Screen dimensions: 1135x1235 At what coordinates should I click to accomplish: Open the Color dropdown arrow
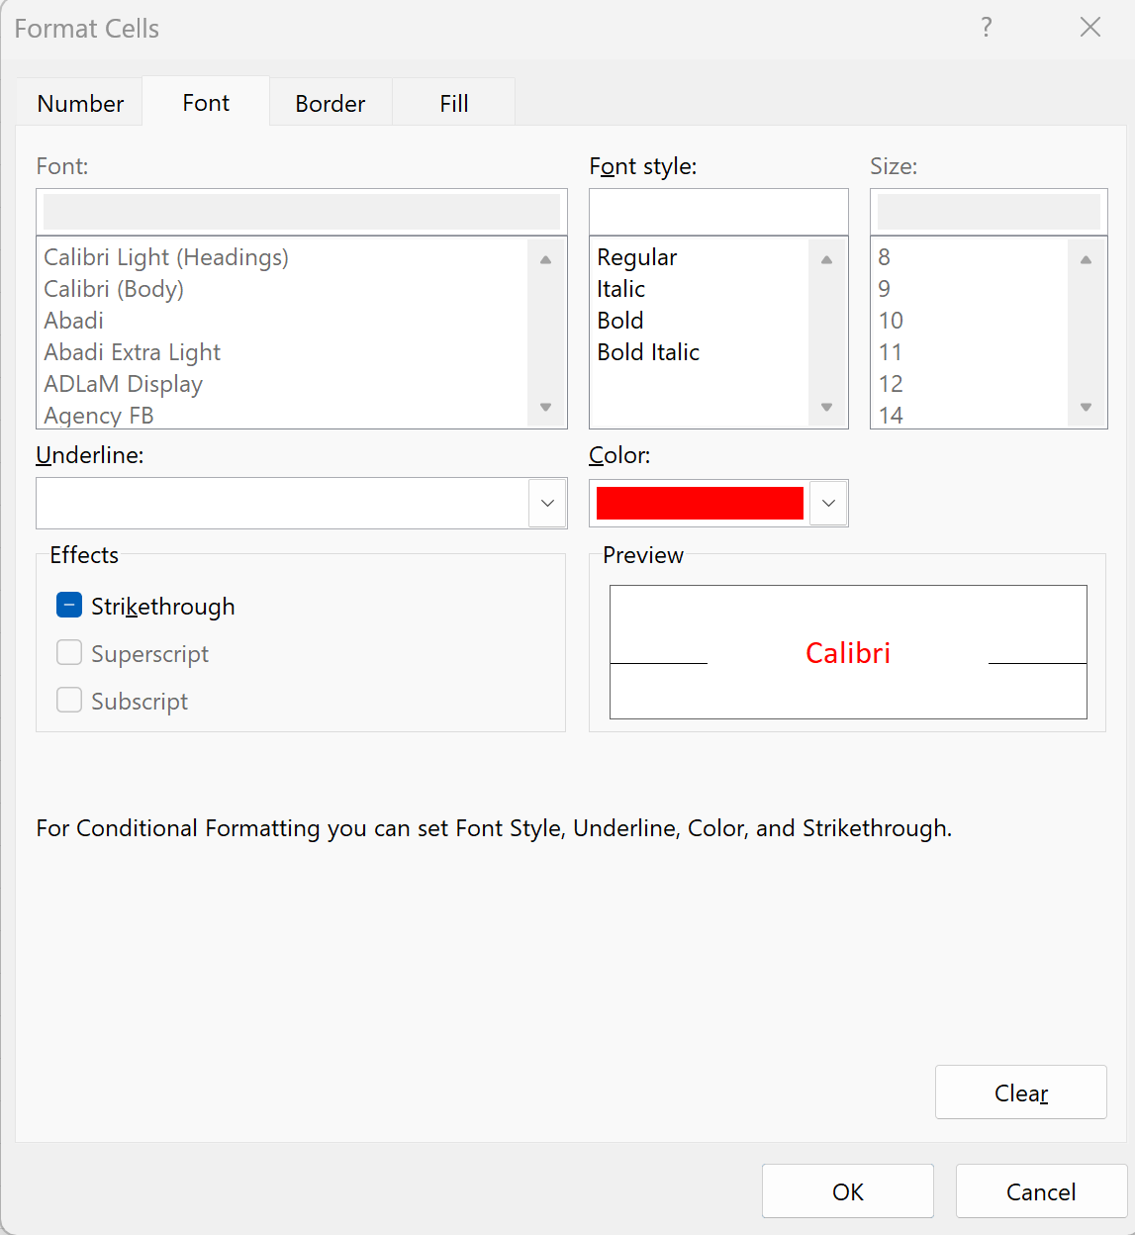[828, 503]
